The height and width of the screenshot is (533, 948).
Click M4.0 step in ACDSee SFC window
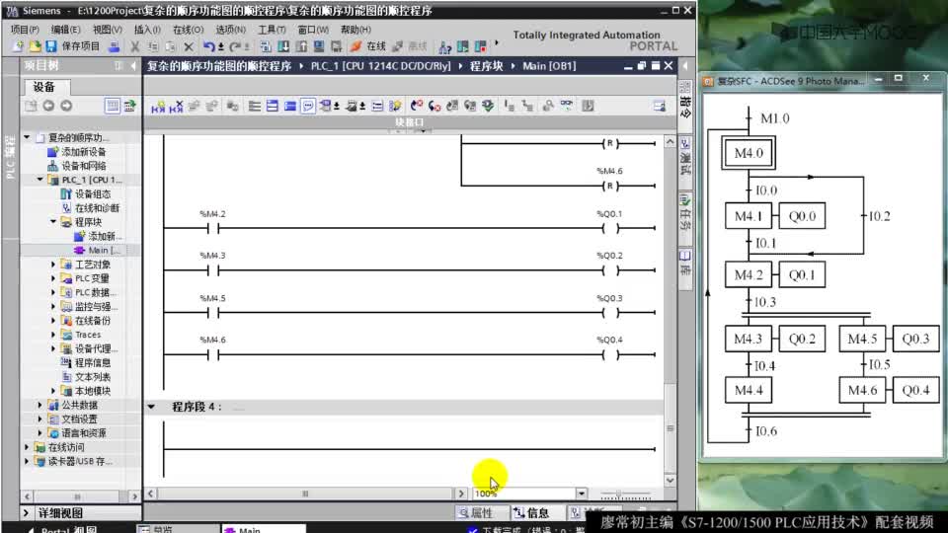(749, 153)
